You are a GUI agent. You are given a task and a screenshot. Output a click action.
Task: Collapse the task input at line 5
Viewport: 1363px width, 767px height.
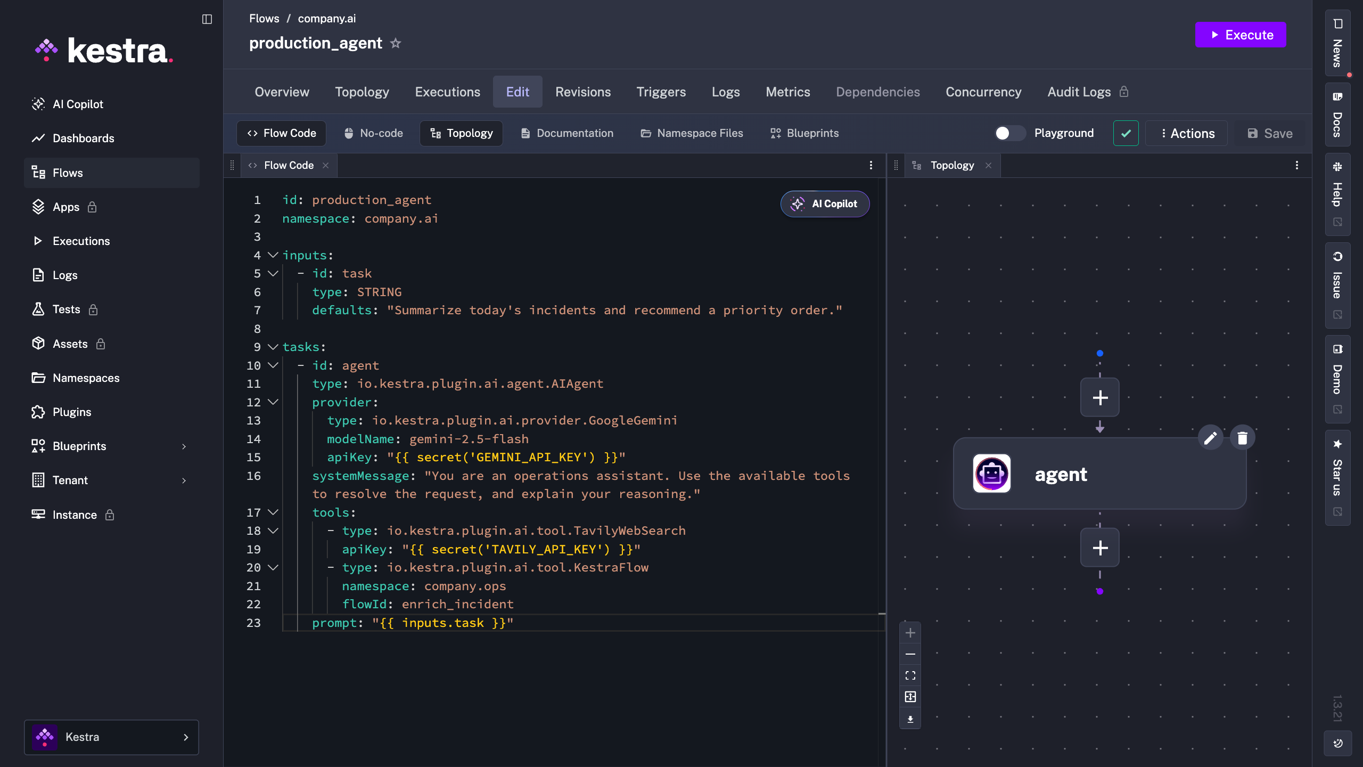point(273,274)
